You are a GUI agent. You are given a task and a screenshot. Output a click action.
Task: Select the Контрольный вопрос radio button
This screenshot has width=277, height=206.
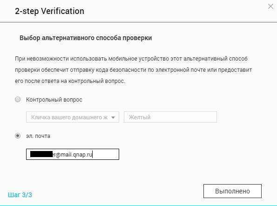[18, 99]
